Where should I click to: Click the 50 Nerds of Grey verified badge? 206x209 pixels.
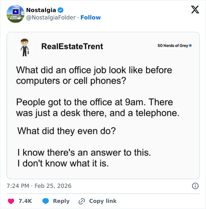[x=190, y=46]
